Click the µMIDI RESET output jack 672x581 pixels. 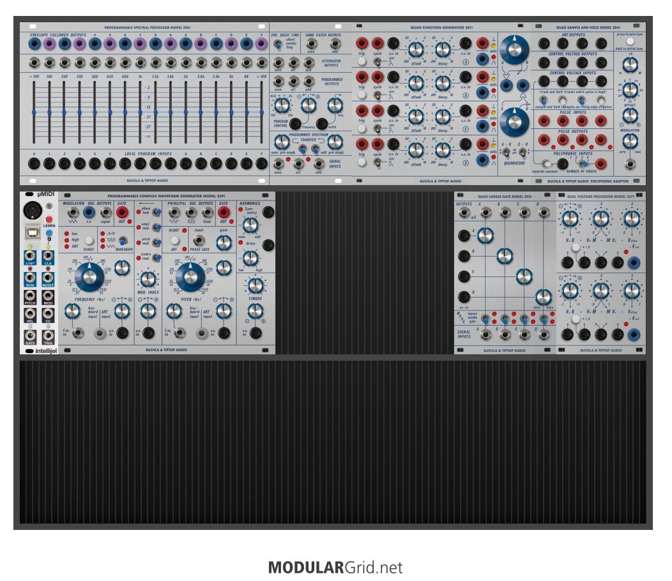48,278
